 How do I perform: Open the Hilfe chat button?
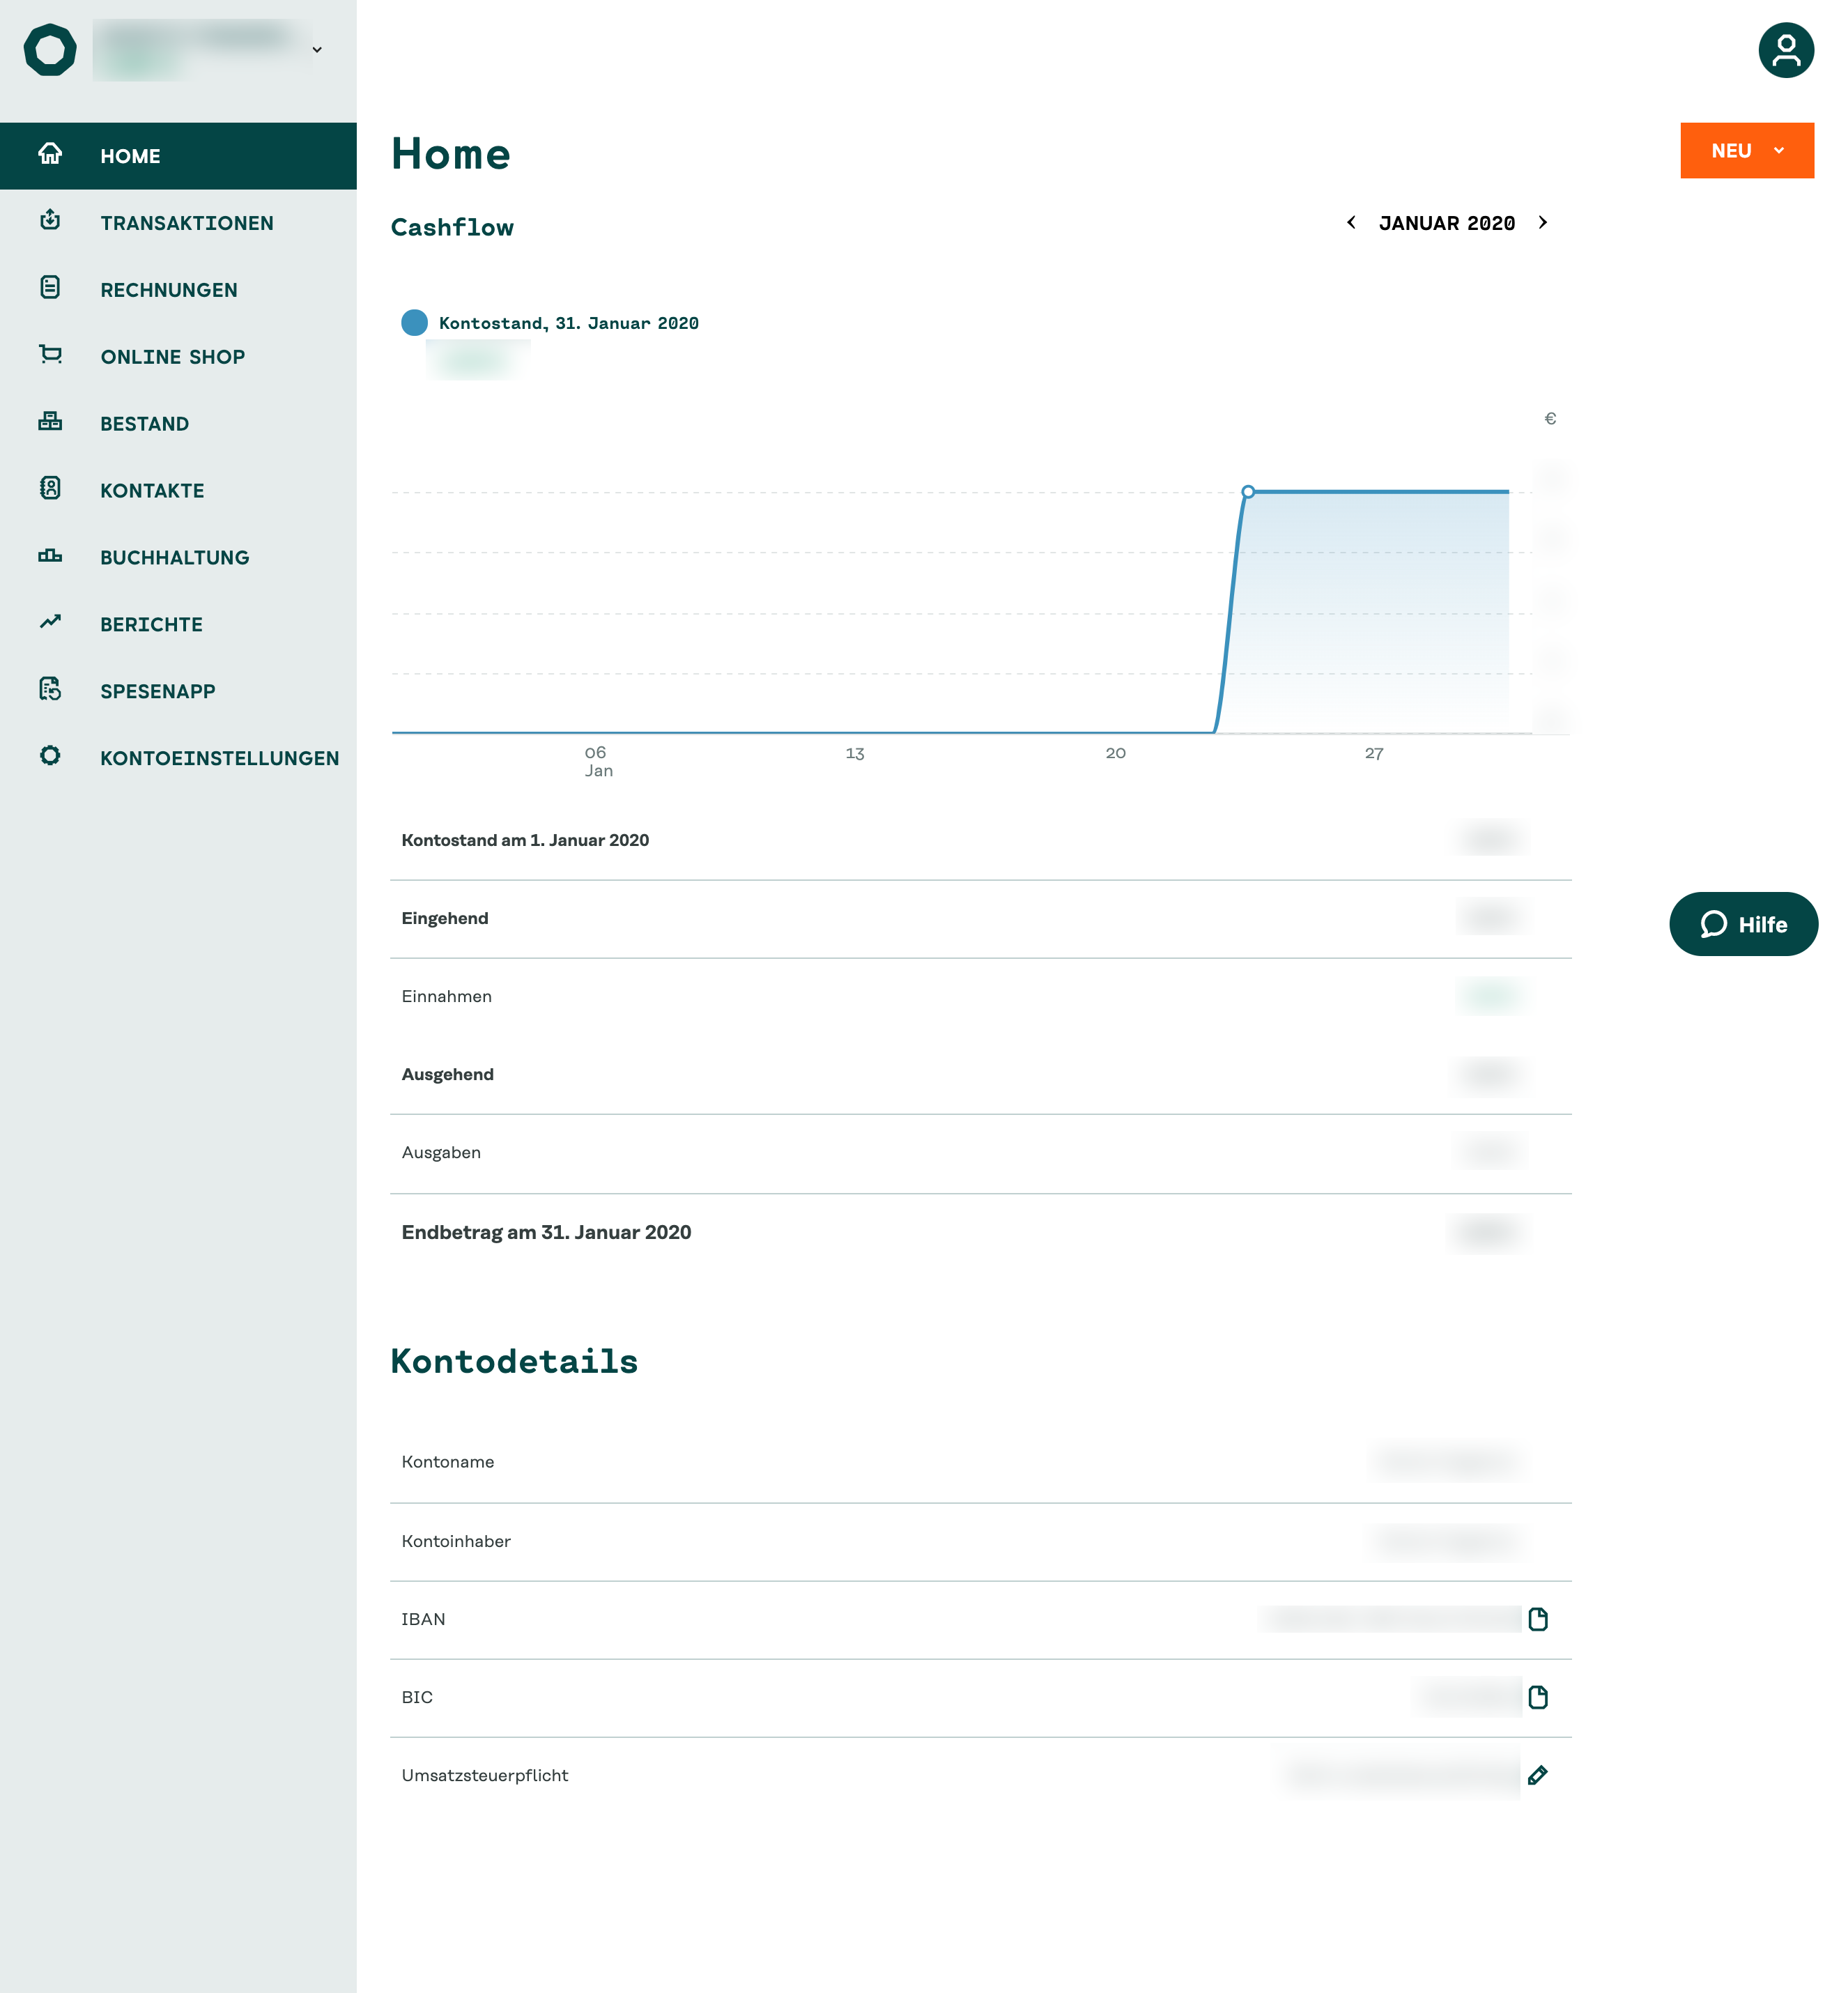[1743, 925]
